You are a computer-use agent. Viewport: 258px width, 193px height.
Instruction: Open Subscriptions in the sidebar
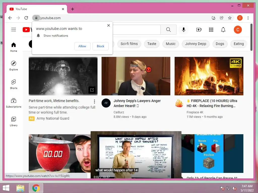click(14, 103)
